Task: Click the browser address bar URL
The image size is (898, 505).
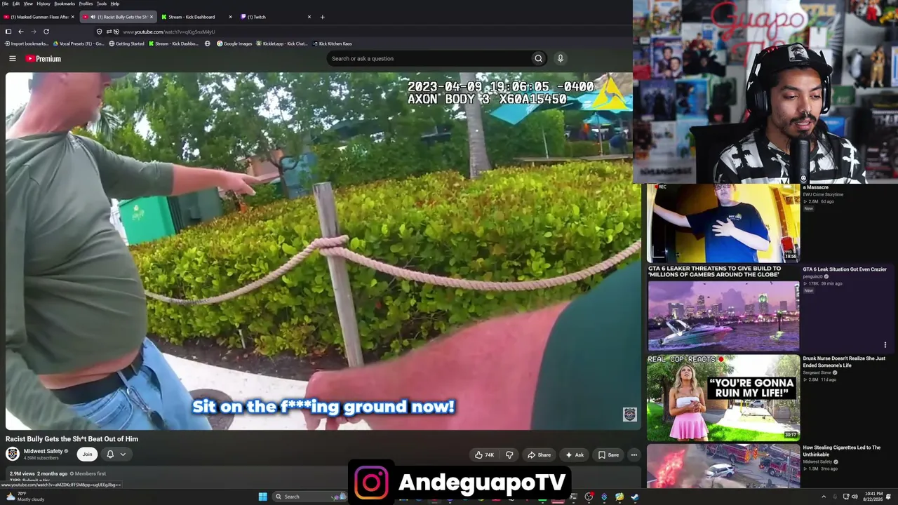Action: [x=169, y=32]
